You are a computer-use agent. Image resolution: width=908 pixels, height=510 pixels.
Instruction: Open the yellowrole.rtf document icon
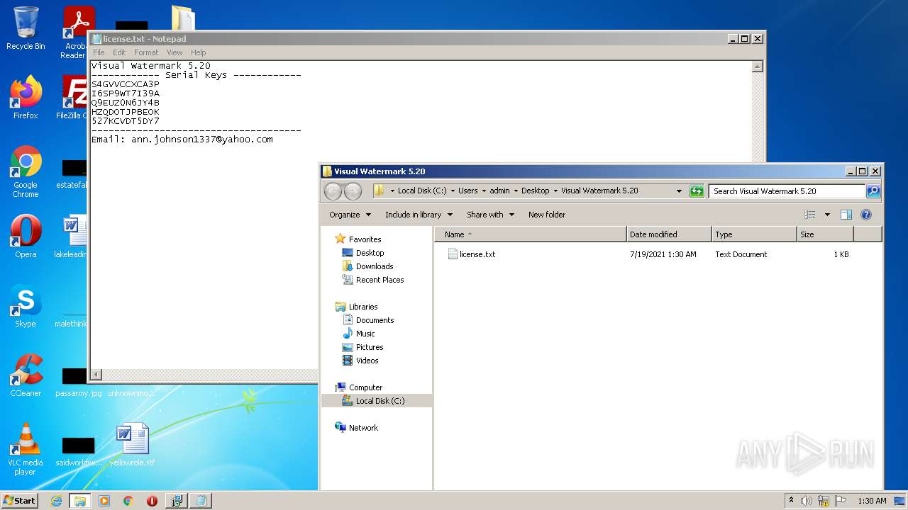point(132,445)
